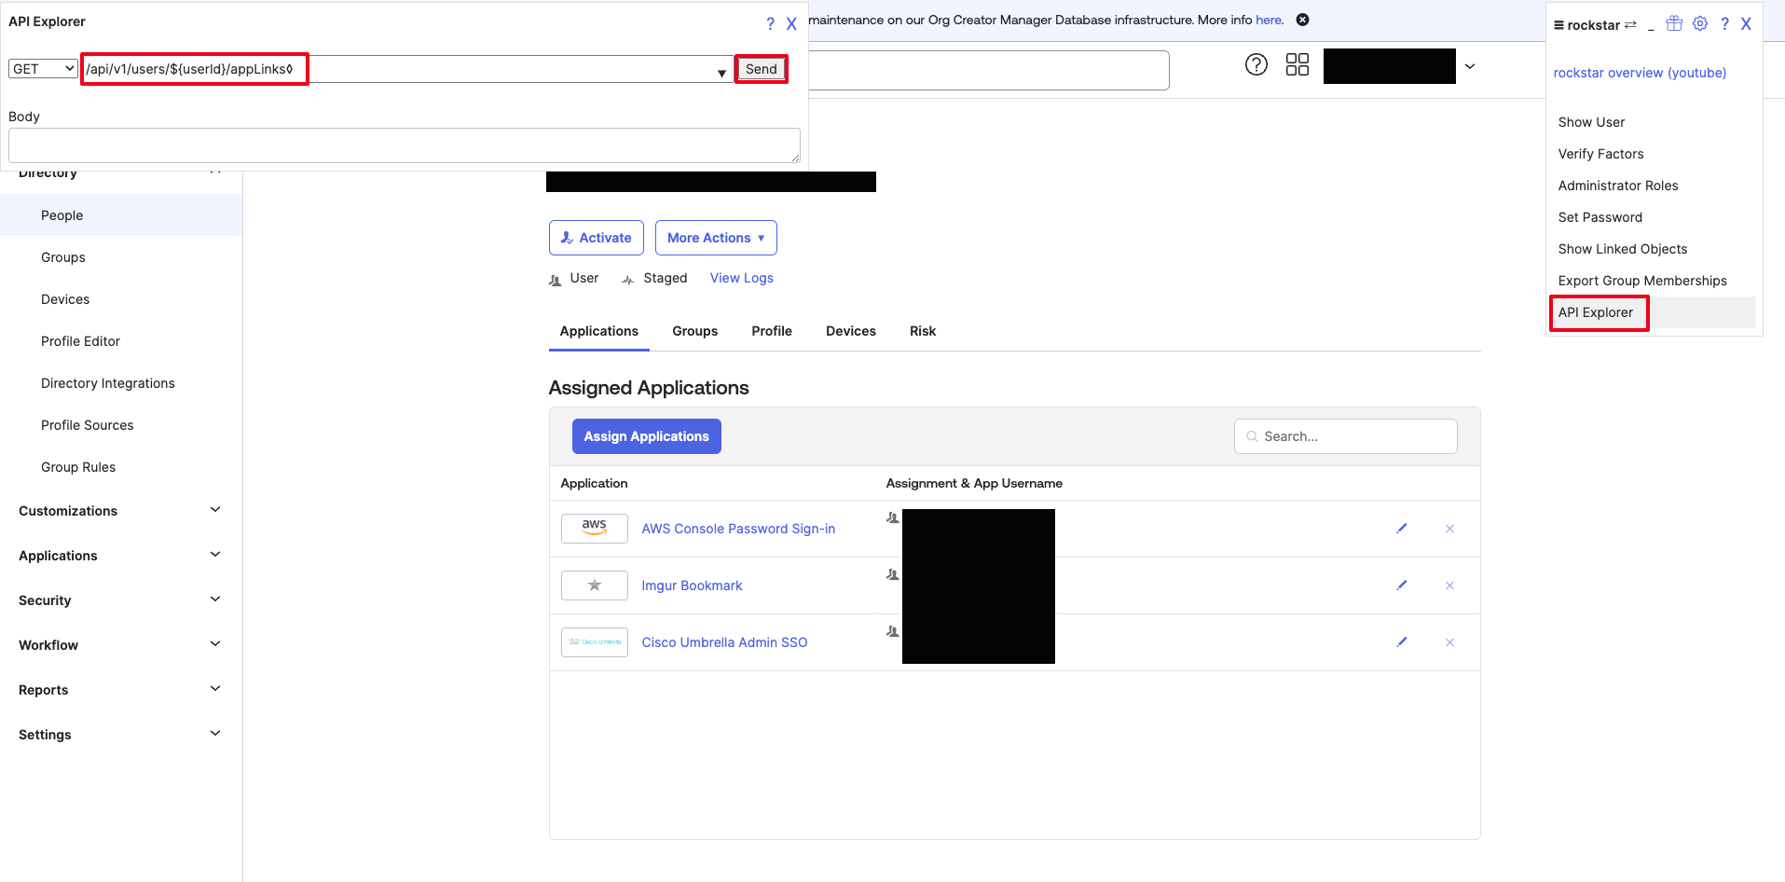Select Export Group Memberships menu item
The width and height of the screenshot is (1785, 882).
point(1642,281)
